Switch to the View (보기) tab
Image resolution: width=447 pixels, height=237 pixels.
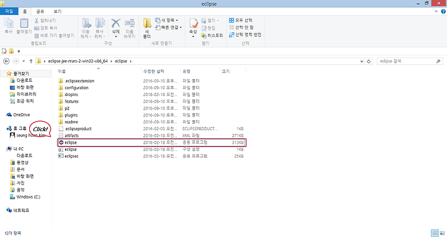point(58,11)
